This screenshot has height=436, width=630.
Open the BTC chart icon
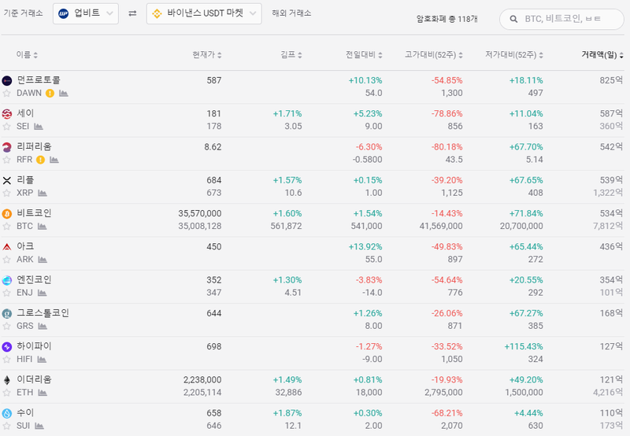click(x=42, y=227)
